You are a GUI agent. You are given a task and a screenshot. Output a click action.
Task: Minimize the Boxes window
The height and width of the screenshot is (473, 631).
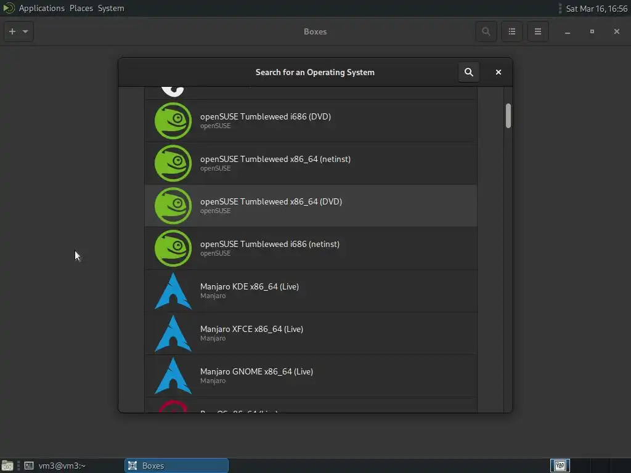(568, 32)
